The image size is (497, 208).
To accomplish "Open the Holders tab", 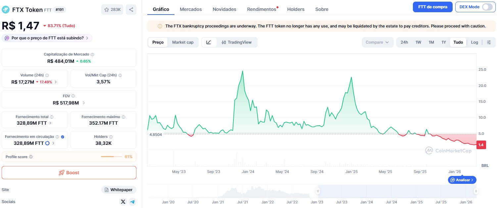I will [296, 9].
